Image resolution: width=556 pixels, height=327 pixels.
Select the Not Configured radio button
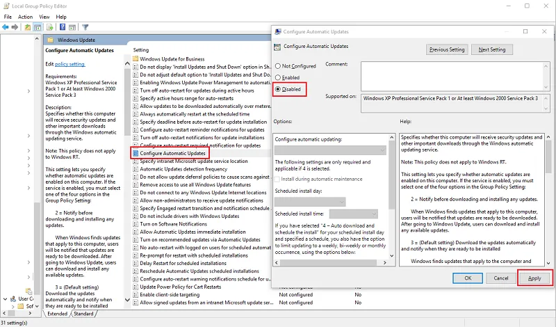[278, 66]
